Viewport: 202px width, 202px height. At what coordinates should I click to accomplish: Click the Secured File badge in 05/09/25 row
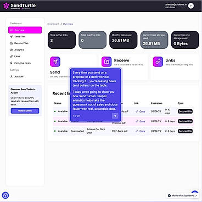(185, 111)
